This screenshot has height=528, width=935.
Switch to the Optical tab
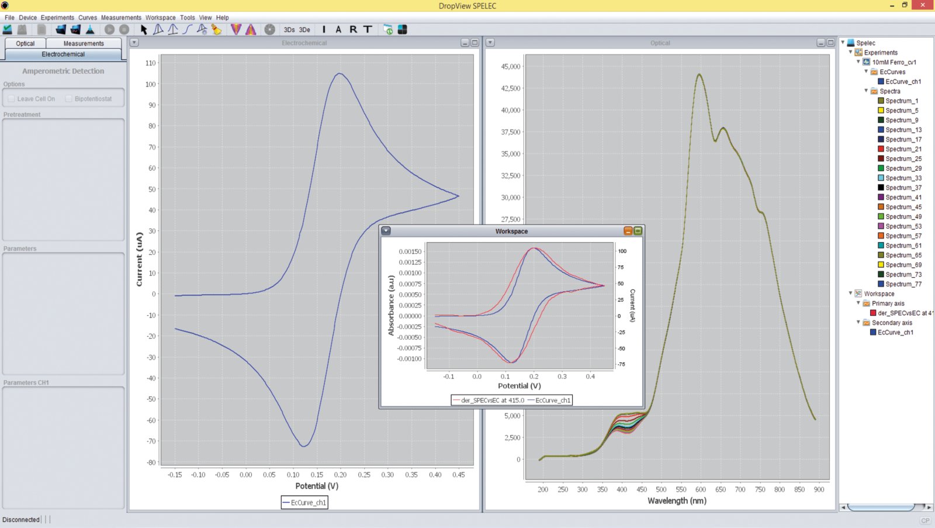click(25, 43)
